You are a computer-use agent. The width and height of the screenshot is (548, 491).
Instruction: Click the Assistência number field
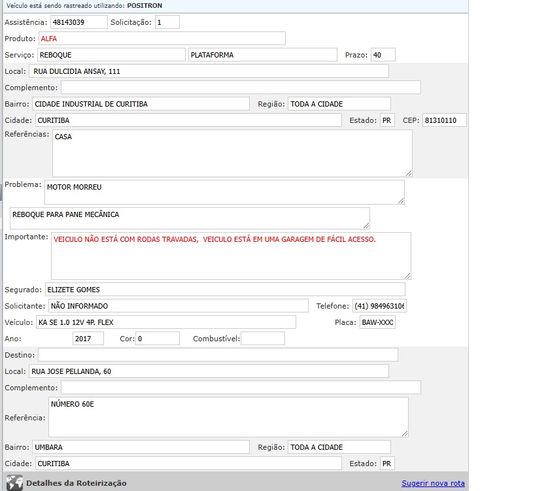coord(78,22)
